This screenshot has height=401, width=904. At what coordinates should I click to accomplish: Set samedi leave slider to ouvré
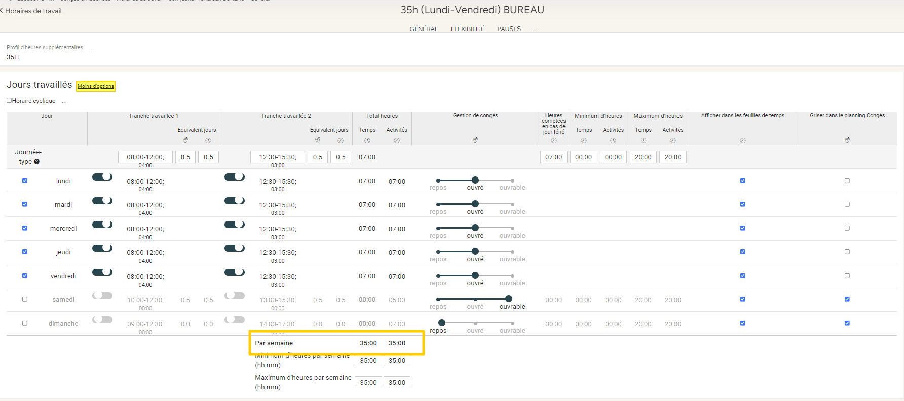click(475, 299)
